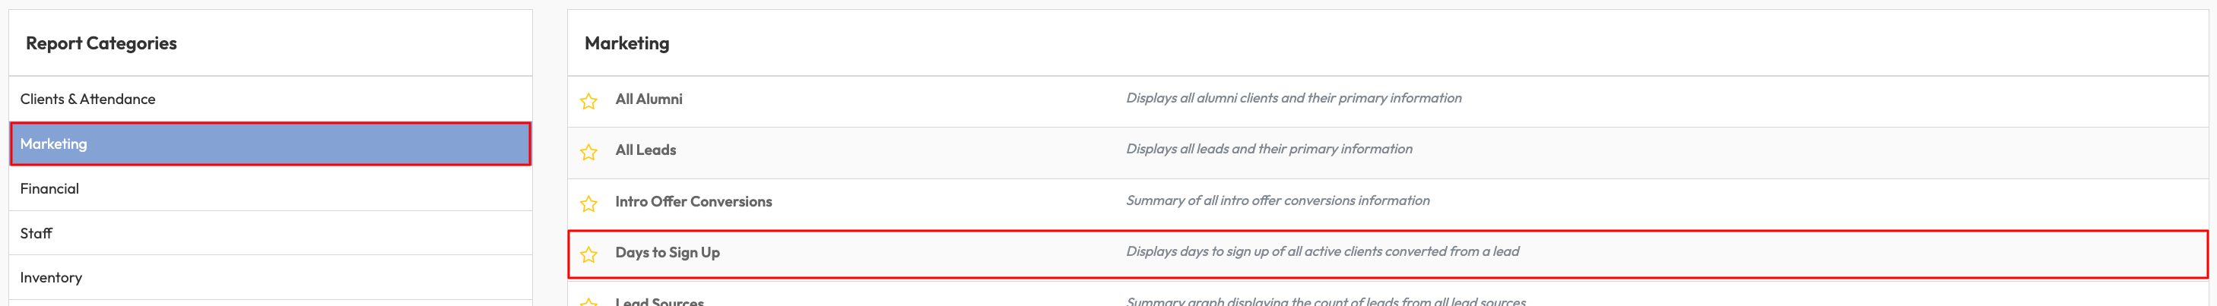The height and width of the screenshot is (306, 2217).
Task: Click the Marketing panel heading
Action: 626,43
